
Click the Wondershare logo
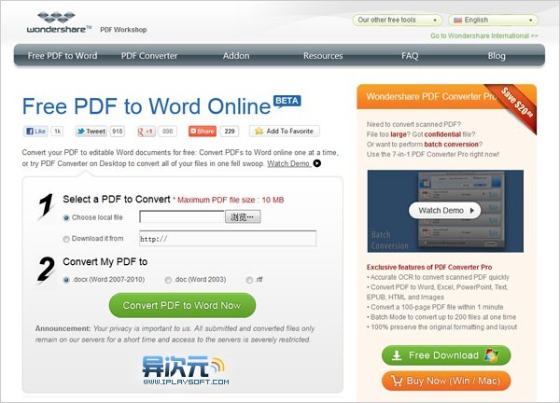(x=59, y=22)
